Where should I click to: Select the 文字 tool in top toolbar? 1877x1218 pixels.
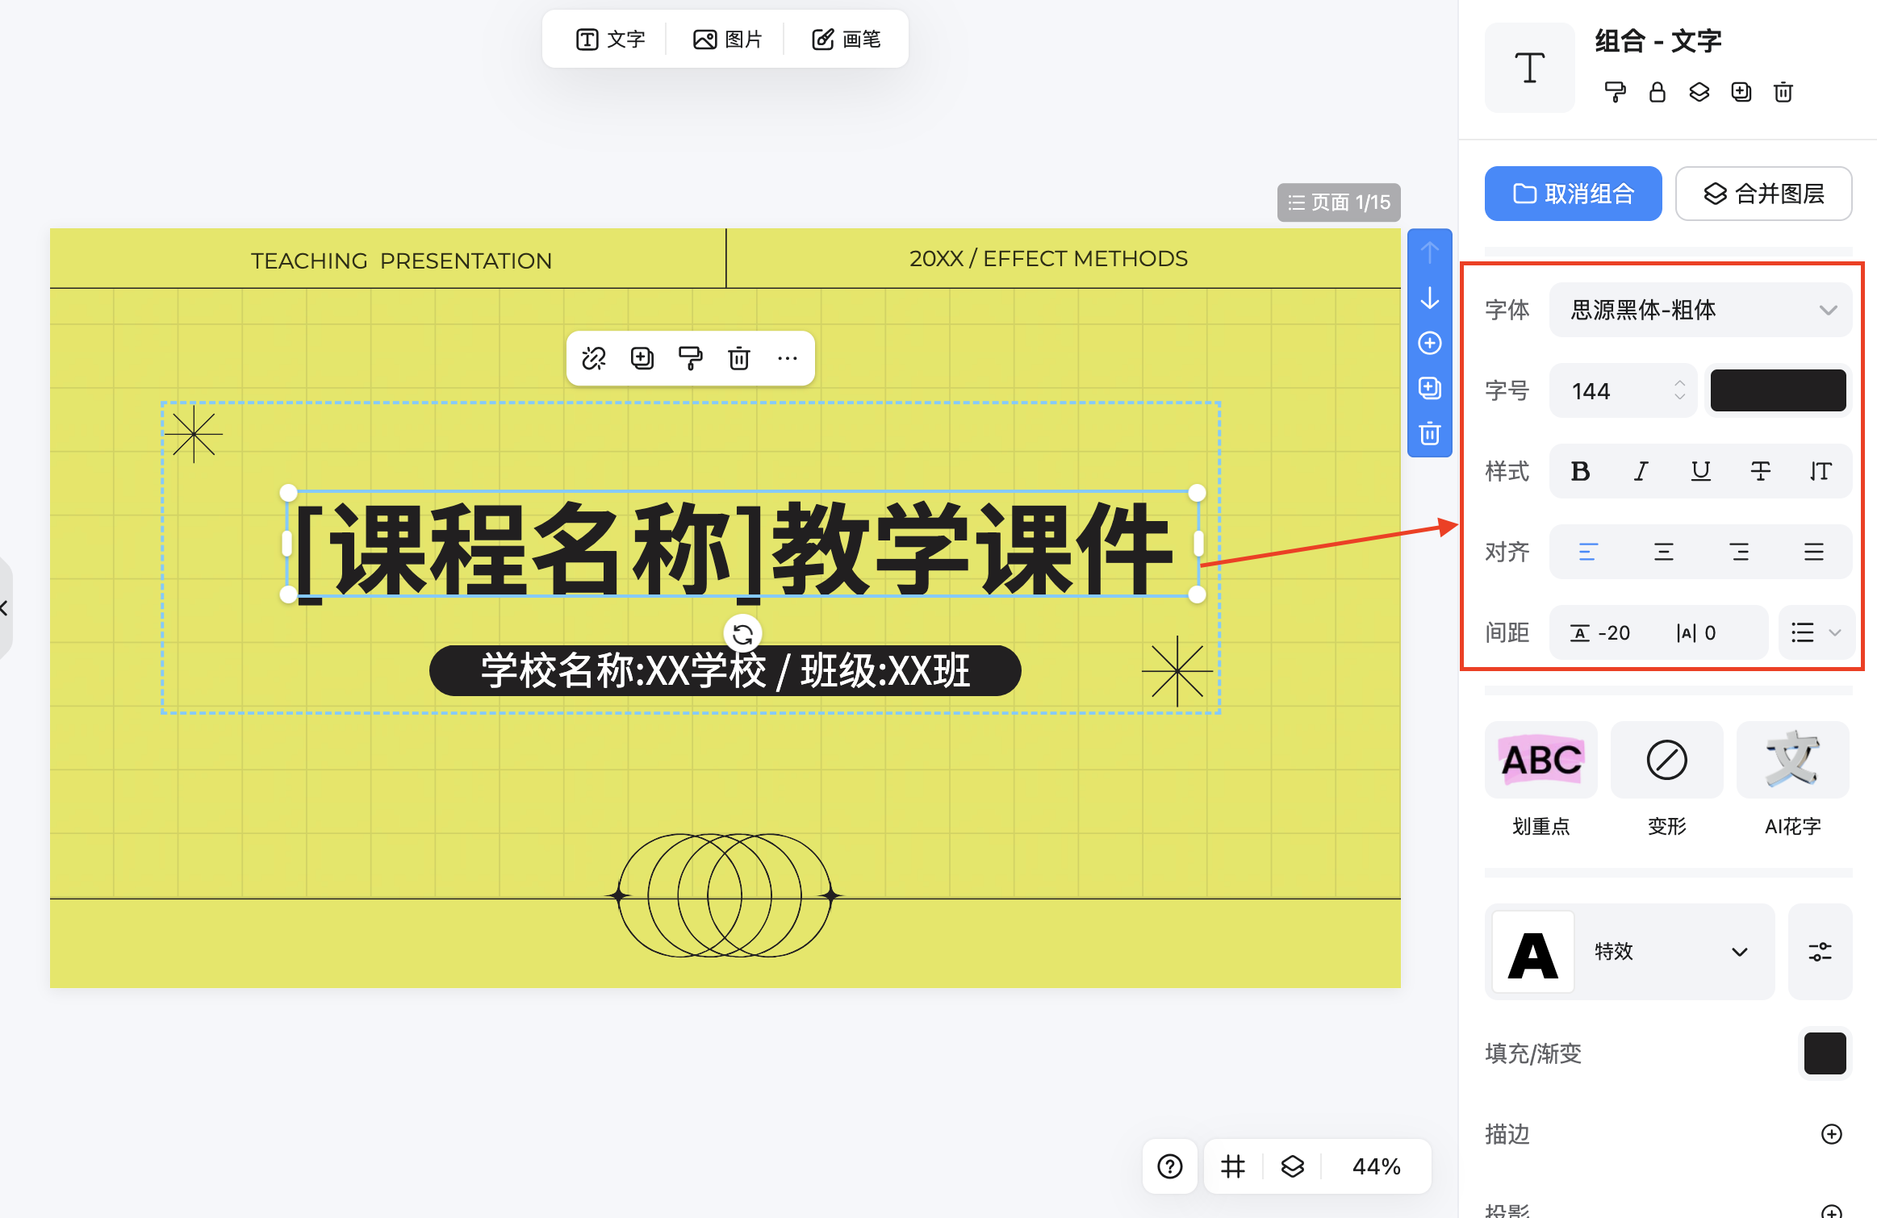tap(611, 38)
